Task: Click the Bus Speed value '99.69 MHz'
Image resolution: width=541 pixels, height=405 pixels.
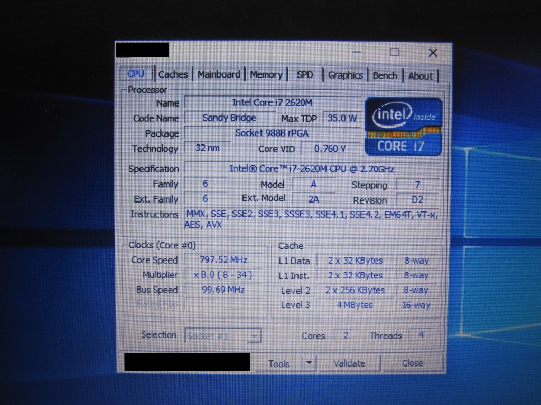Action: coord(223,290)
